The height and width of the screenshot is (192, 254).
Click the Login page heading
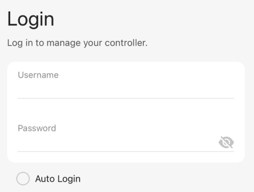pos(31,19)
